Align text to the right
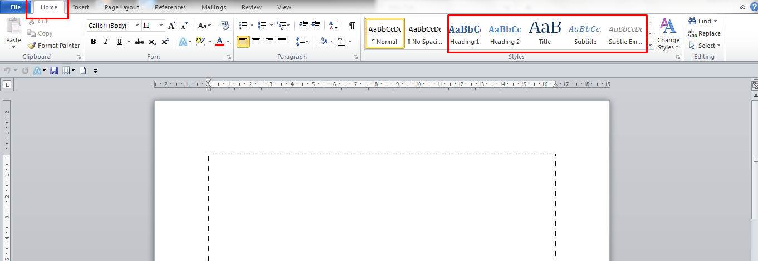The height and width of the screenshot is (261, 758). [270, 42]
